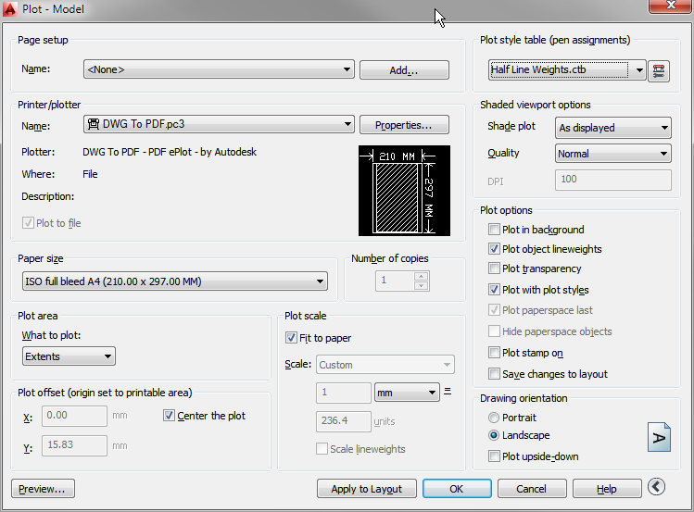Uncheck Fit to paper
This screenshot has width=694, height=512.
click(x=291, y=338)
